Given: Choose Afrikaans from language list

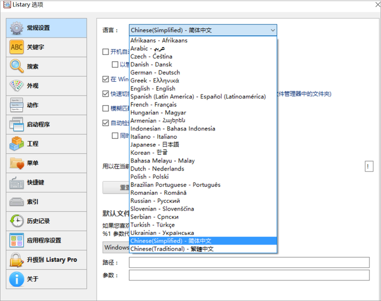Looking at the screenshot, I should tap(203, 41).
